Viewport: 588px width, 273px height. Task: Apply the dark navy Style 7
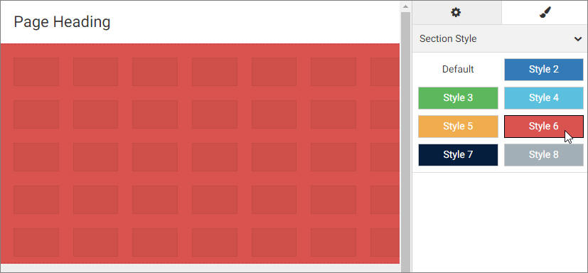[458, 155]
